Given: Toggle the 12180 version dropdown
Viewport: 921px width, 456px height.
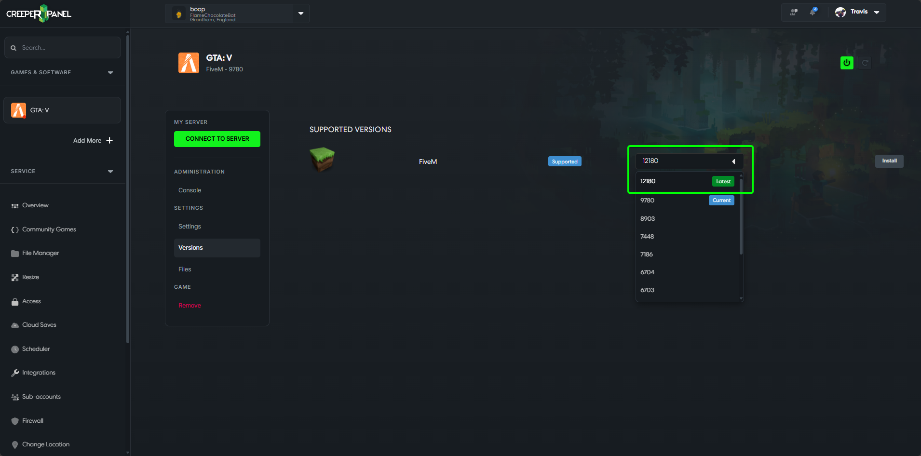Looking at the screenshot, I should pos(689,161).
